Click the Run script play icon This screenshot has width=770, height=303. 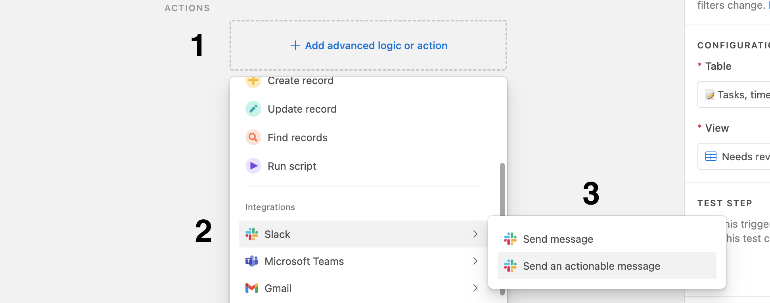pyautogui.click(x=253, y=166)
